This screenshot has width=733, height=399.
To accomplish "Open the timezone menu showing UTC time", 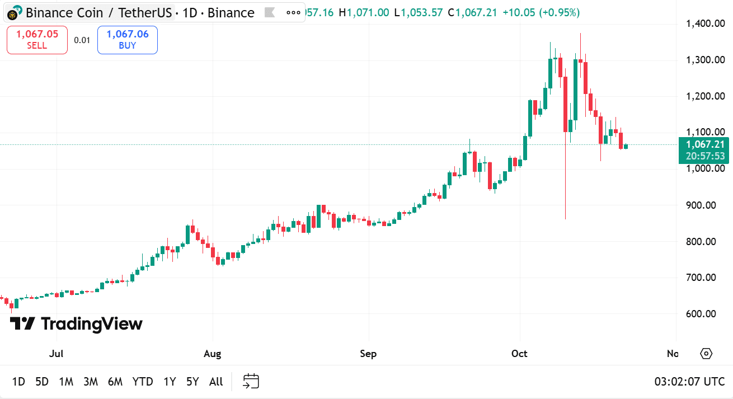I will tap(689, 382).
